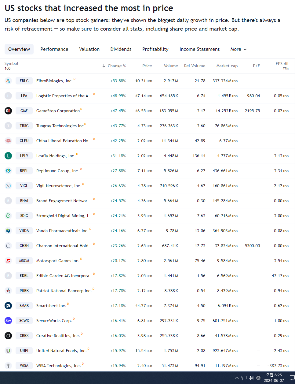Click the Chanson International logo icon
Image resolution: width=295 pixels, height=384 pixels.
(x=8, y=246)
